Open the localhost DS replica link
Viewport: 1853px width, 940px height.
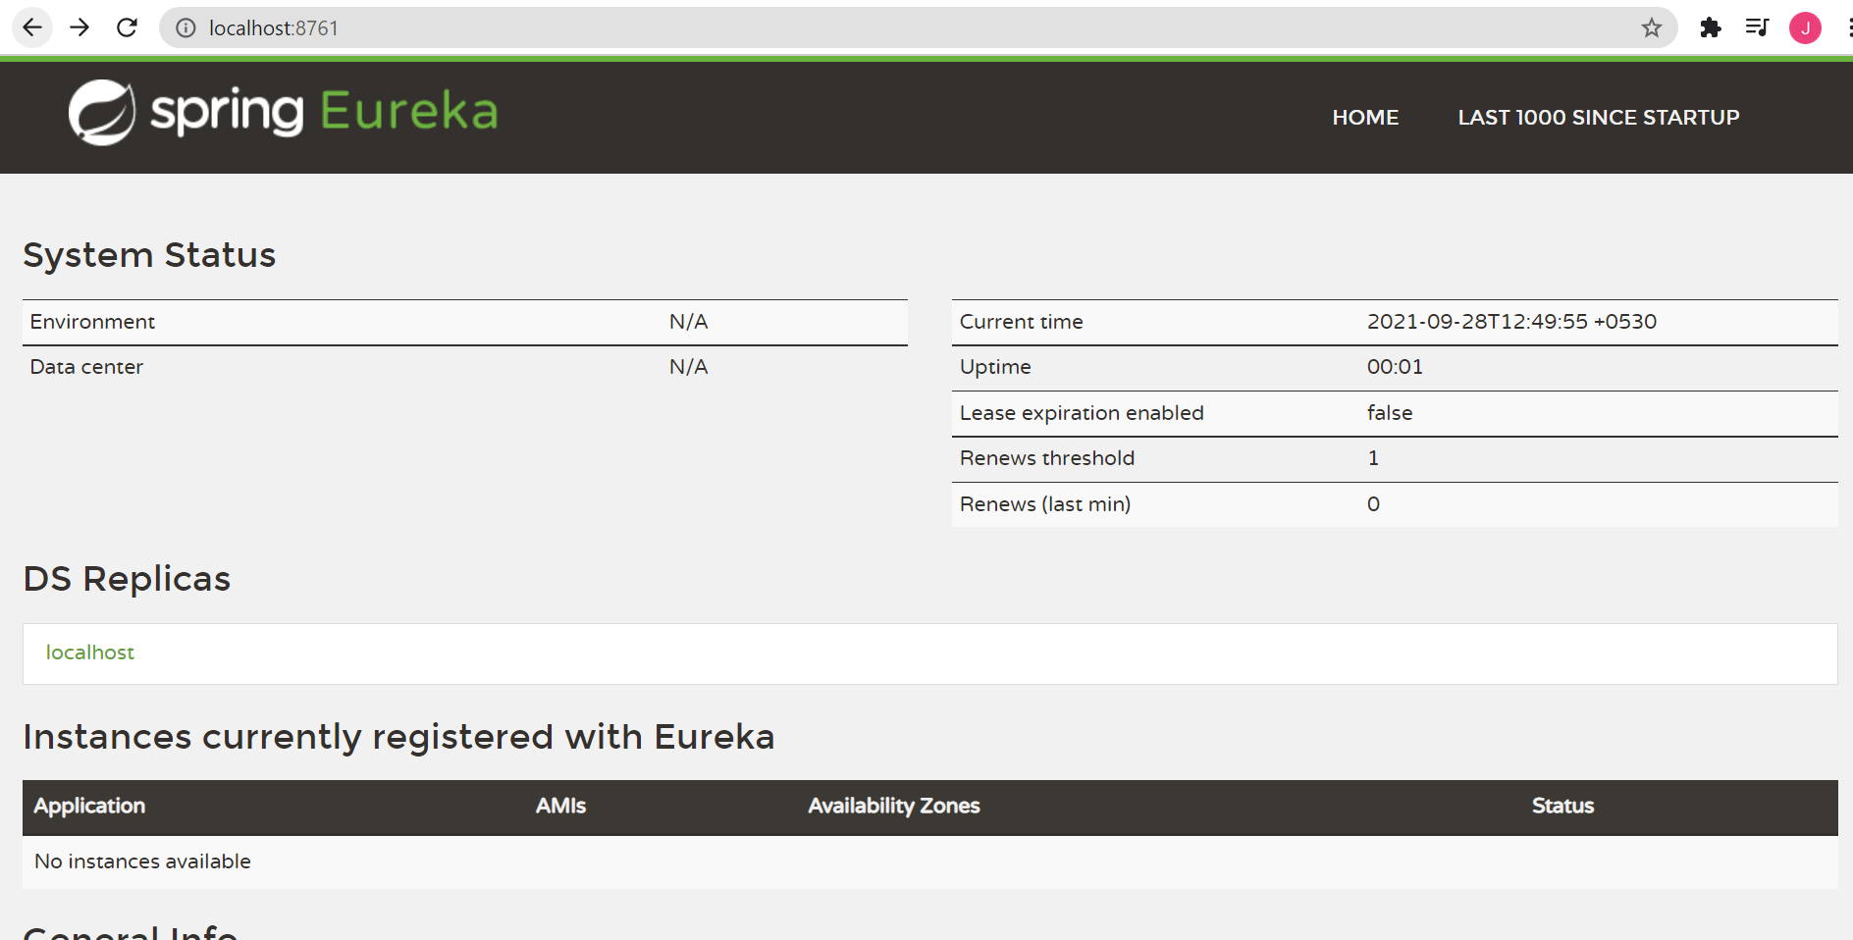coord(90,653)
